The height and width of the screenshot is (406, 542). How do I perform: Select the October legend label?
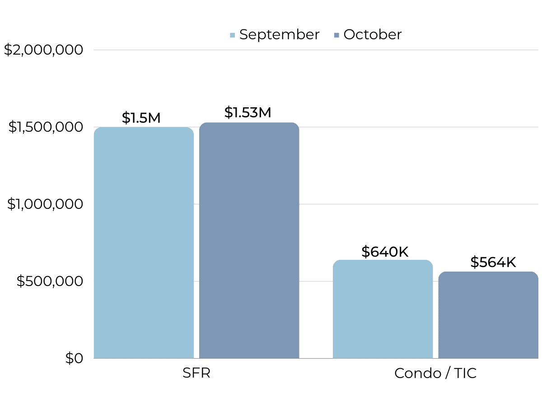373,35
